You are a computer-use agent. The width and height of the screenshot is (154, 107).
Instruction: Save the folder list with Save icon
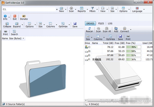tap(75, 25)
